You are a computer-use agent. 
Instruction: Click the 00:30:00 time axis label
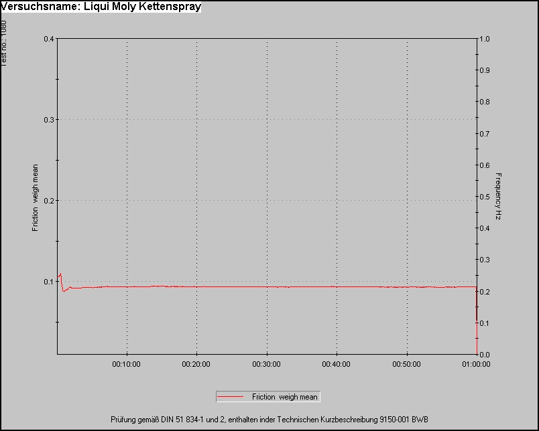266,364
